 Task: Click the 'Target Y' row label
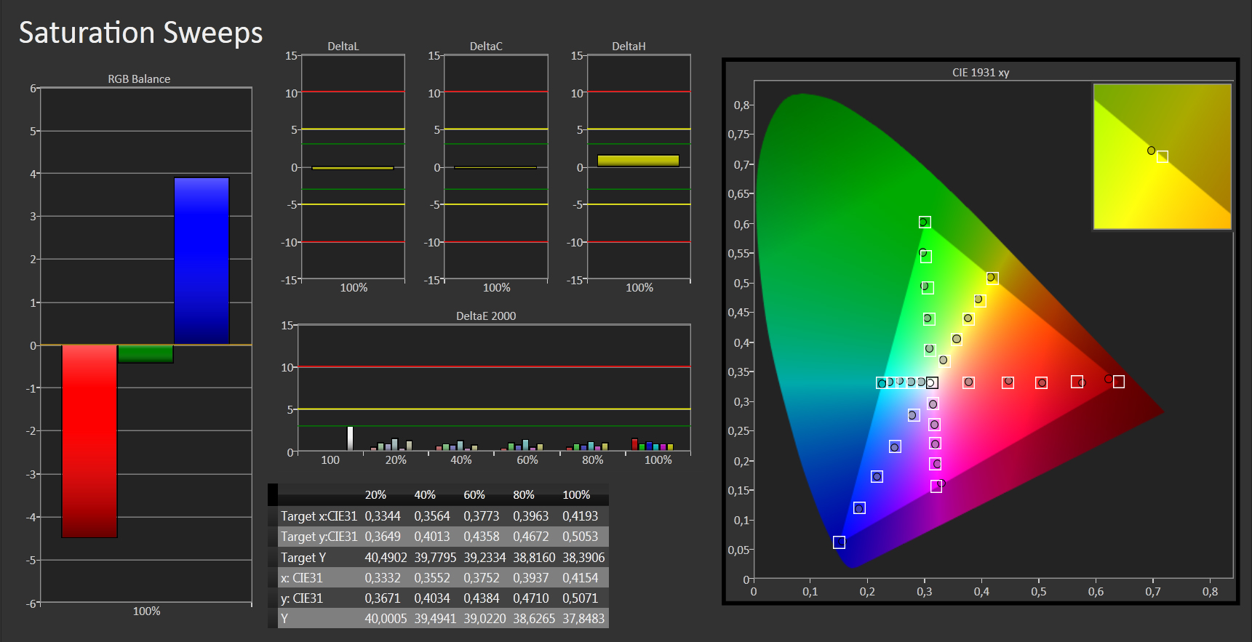[x=303, y=558]
